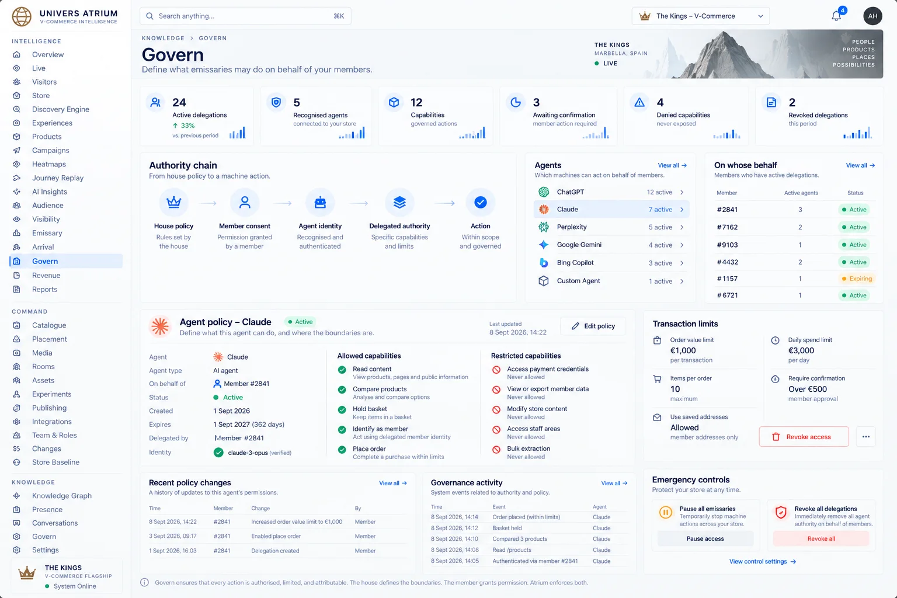This screenshot has height=598, width=897.
Task: Click the Delegated authority layers icon
Action: 399,203
